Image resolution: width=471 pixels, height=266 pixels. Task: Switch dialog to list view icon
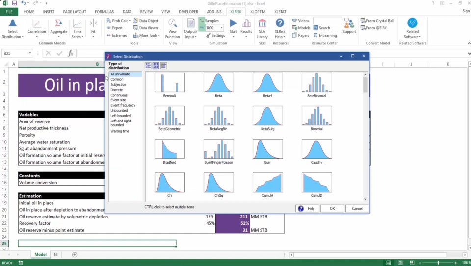tap(148, 66)
